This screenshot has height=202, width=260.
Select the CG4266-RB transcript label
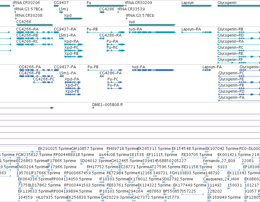(x=27, y=35)
